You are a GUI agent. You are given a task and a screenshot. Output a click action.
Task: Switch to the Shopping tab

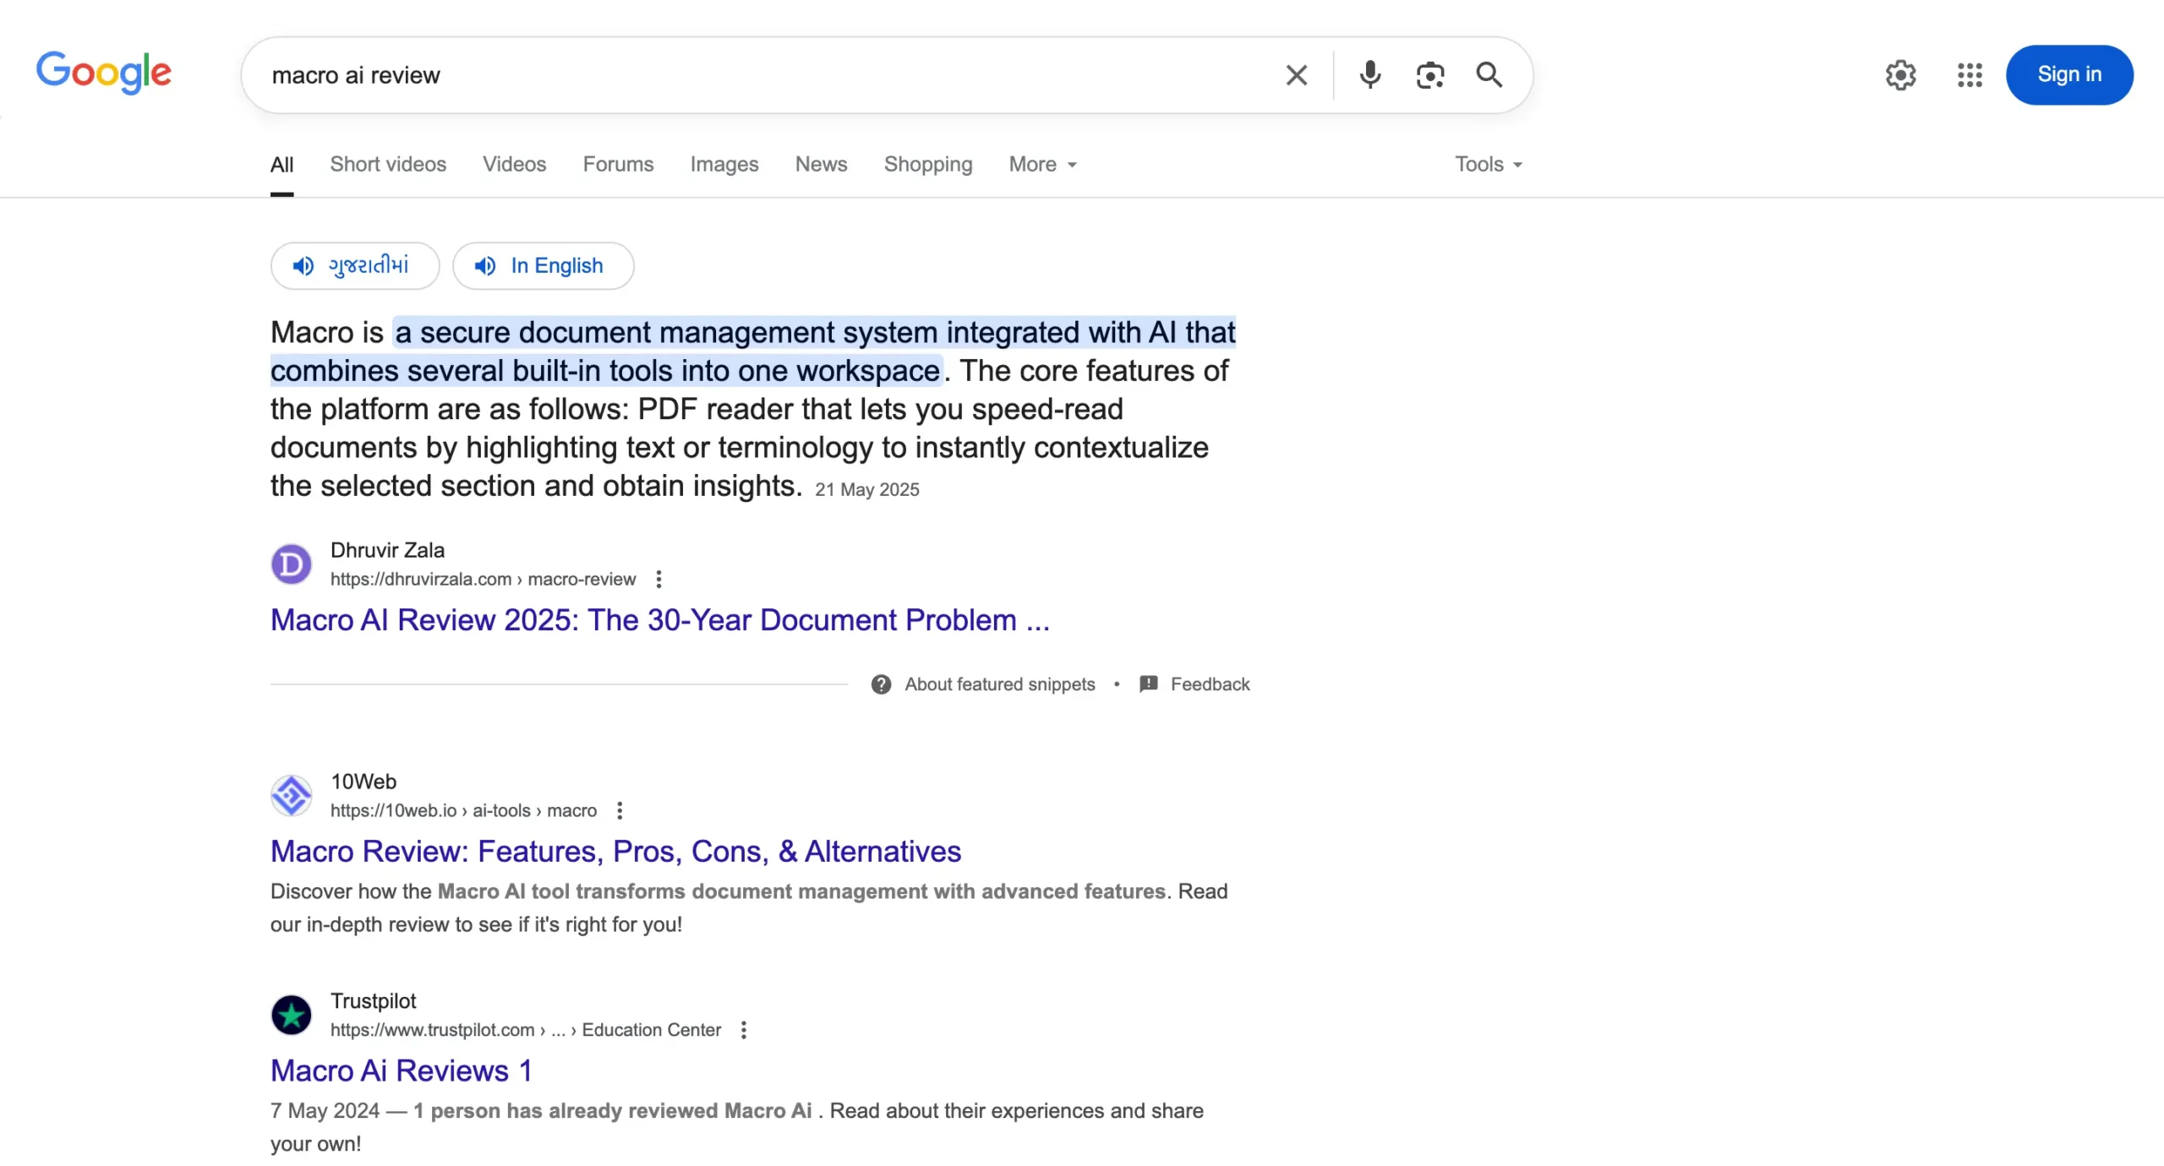927,164
